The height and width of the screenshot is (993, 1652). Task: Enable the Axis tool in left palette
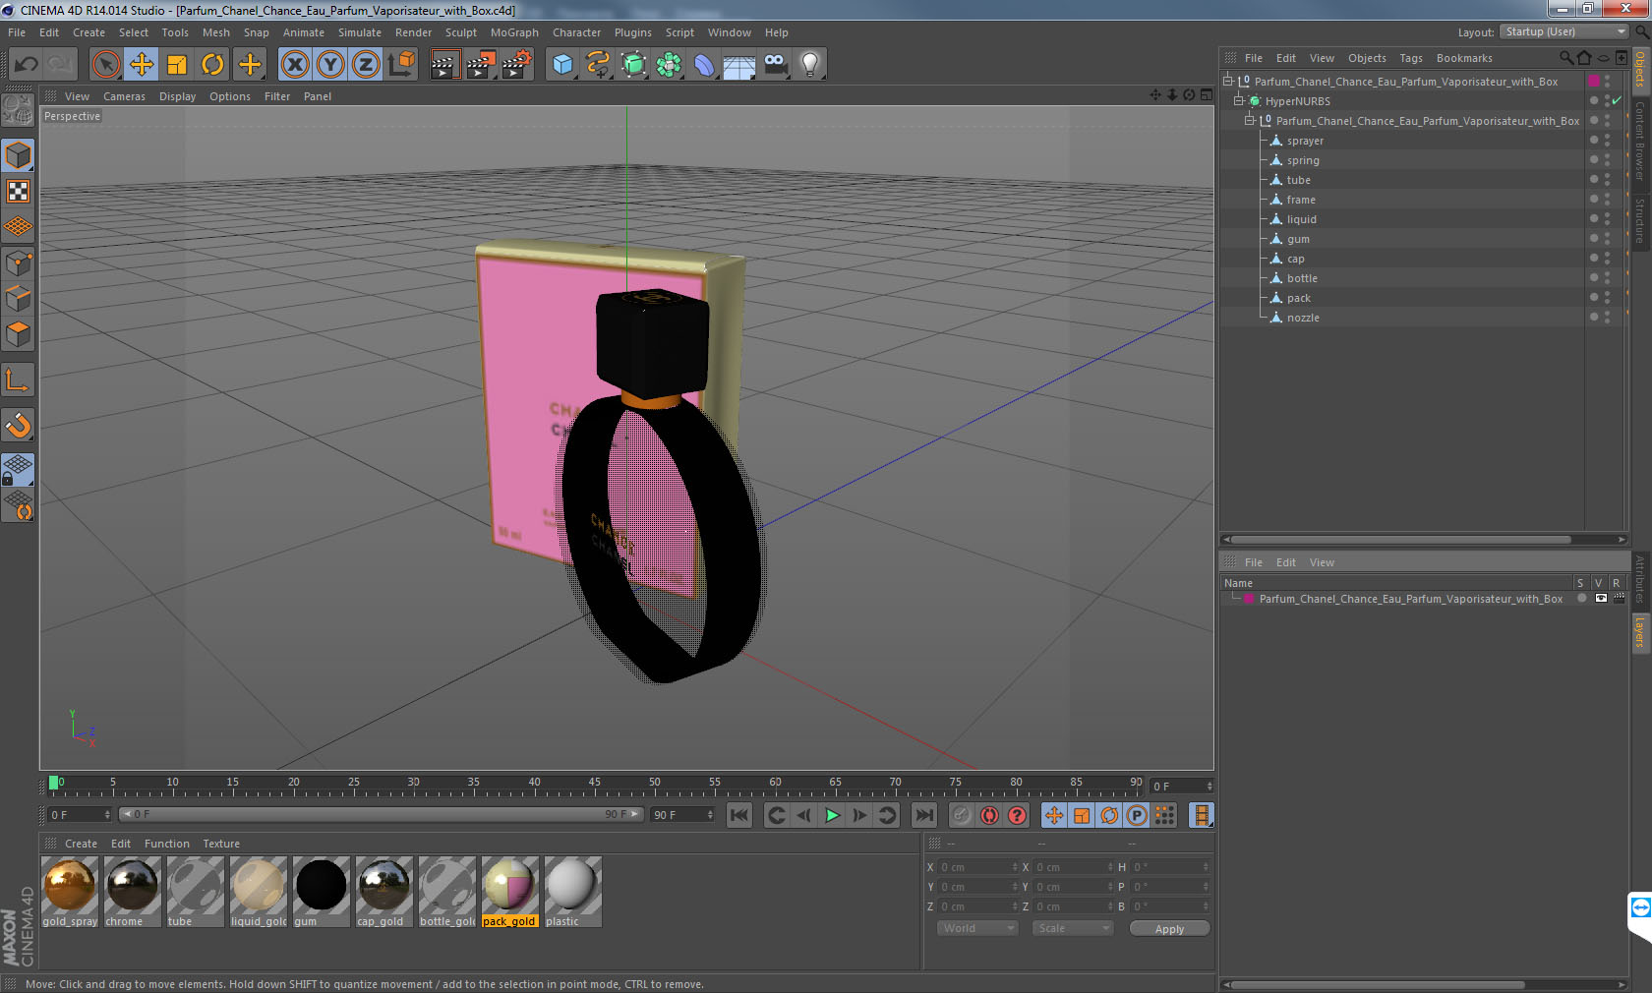coord(18,380)
